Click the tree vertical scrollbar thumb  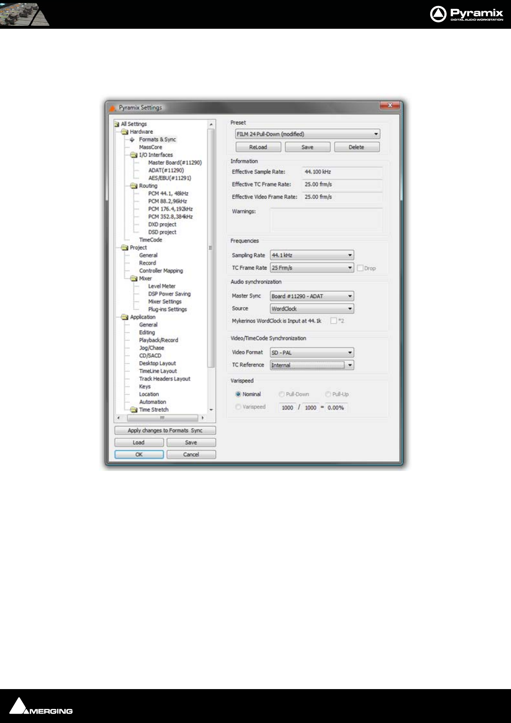[211, 248]
